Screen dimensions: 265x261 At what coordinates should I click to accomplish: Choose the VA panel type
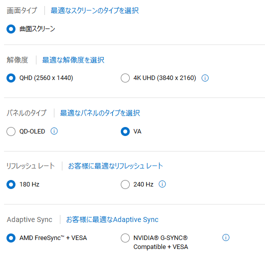(125, 131)
